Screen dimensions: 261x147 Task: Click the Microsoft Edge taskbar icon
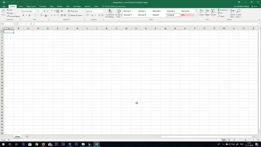(23, 144)
